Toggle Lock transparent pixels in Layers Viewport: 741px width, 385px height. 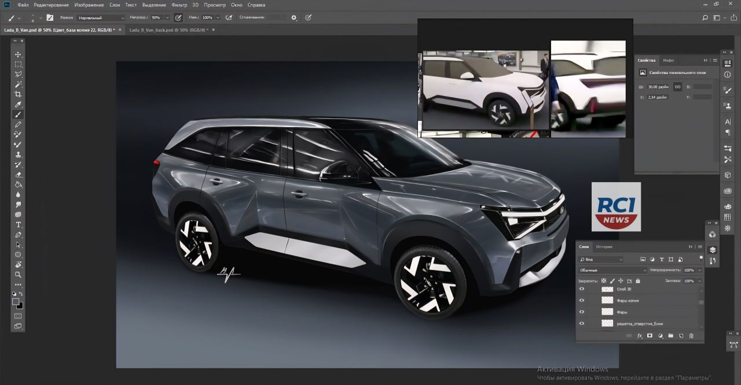(604, 280)
